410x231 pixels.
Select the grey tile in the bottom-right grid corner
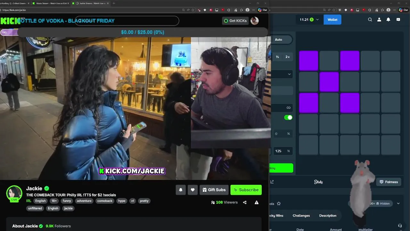click(x=391, y=145)
